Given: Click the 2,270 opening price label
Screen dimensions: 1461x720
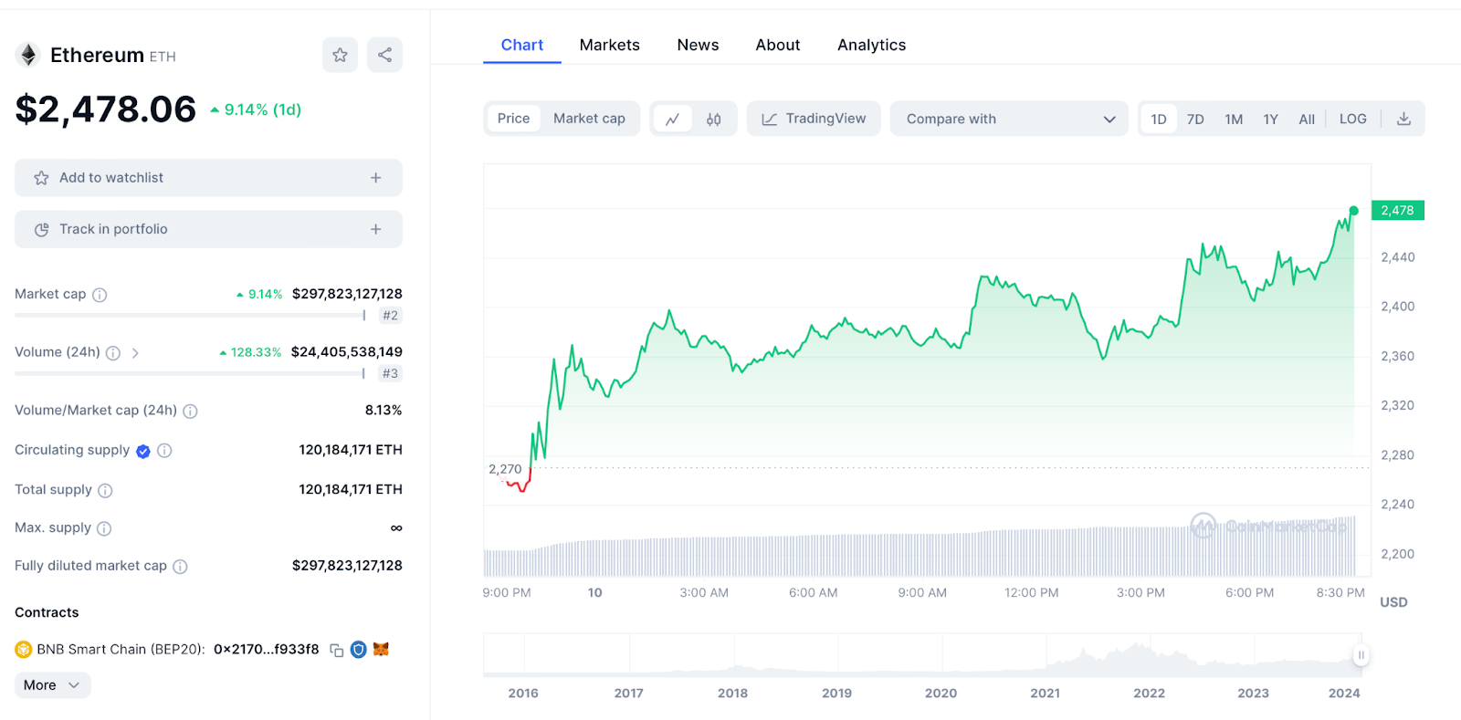Looking at the screenshot, I should pyautogui.click(x=505, y=469).
